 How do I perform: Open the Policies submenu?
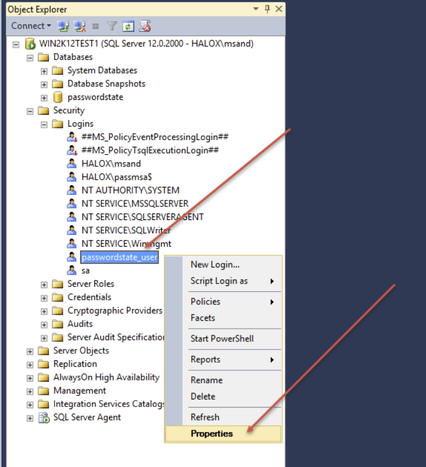coord(223,302)
